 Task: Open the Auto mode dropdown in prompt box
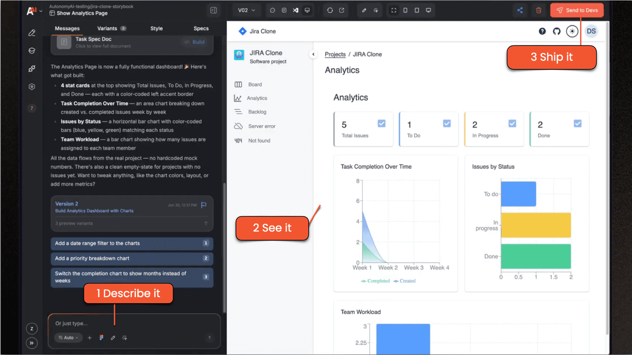pos(69,337)
